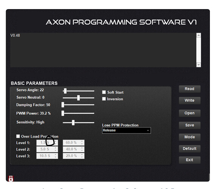Toggle the Inversion checkbox

[104, 99]
